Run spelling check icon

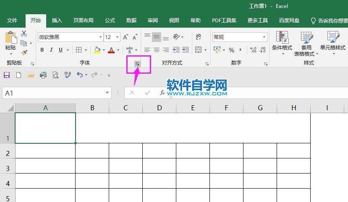click(x=68, y=75)
